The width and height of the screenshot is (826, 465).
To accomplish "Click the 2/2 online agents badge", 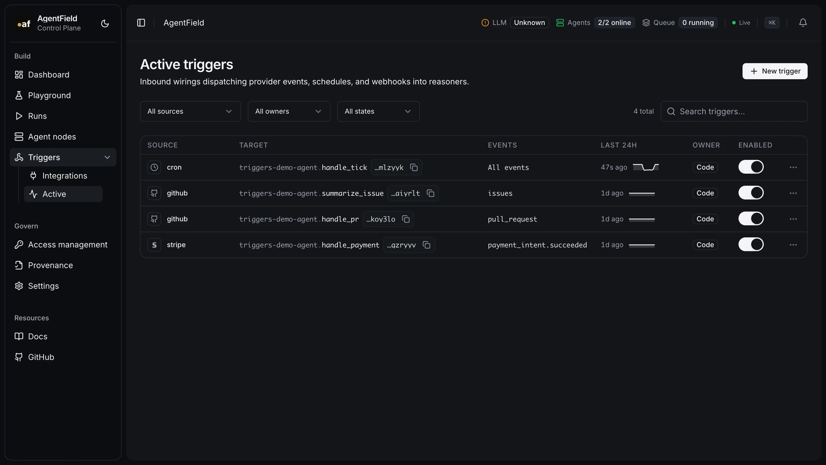I will click(614, 22).
